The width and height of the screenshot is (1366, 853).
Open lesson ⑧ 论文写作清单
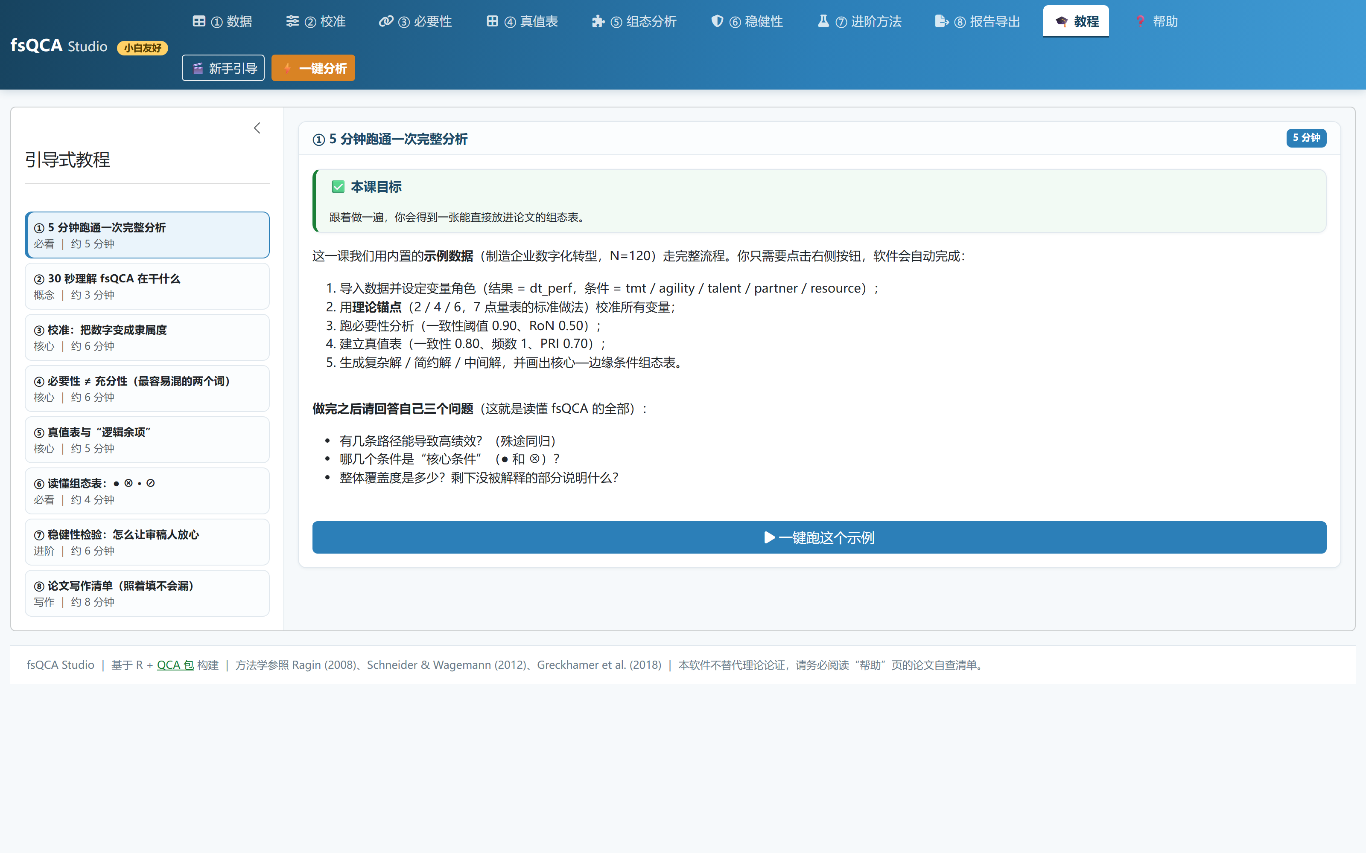tap(147, 594)
